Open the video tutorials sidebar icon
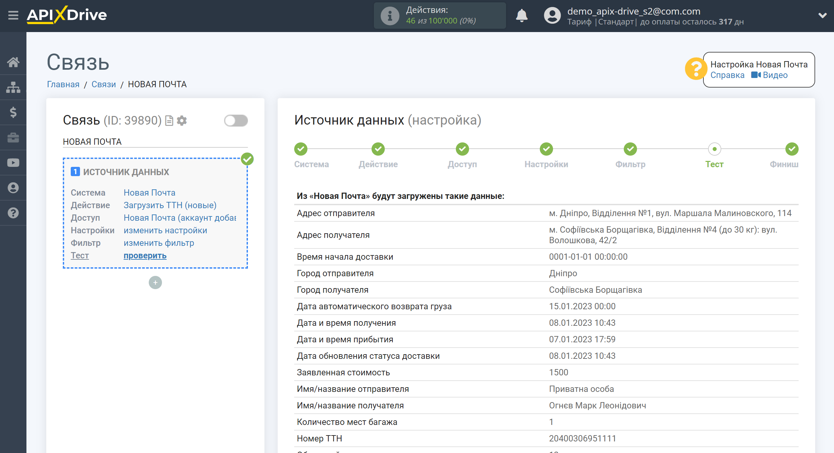 [13, 163]
